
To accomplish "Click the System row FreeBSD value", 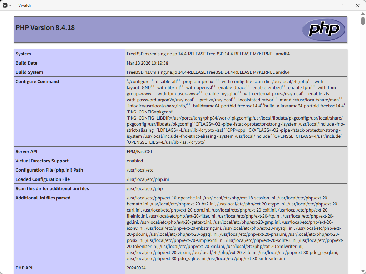I will (x=208, y=54).
